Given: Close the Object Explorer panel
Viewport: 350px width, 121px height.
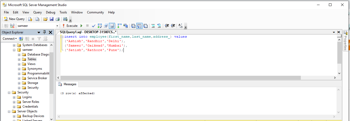Looking at the screenshot, I should tap(50, 32).
